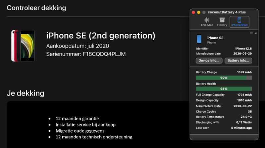
Task: Click the coconutBattery 4 Plus window title
Action: click(227, 12)
